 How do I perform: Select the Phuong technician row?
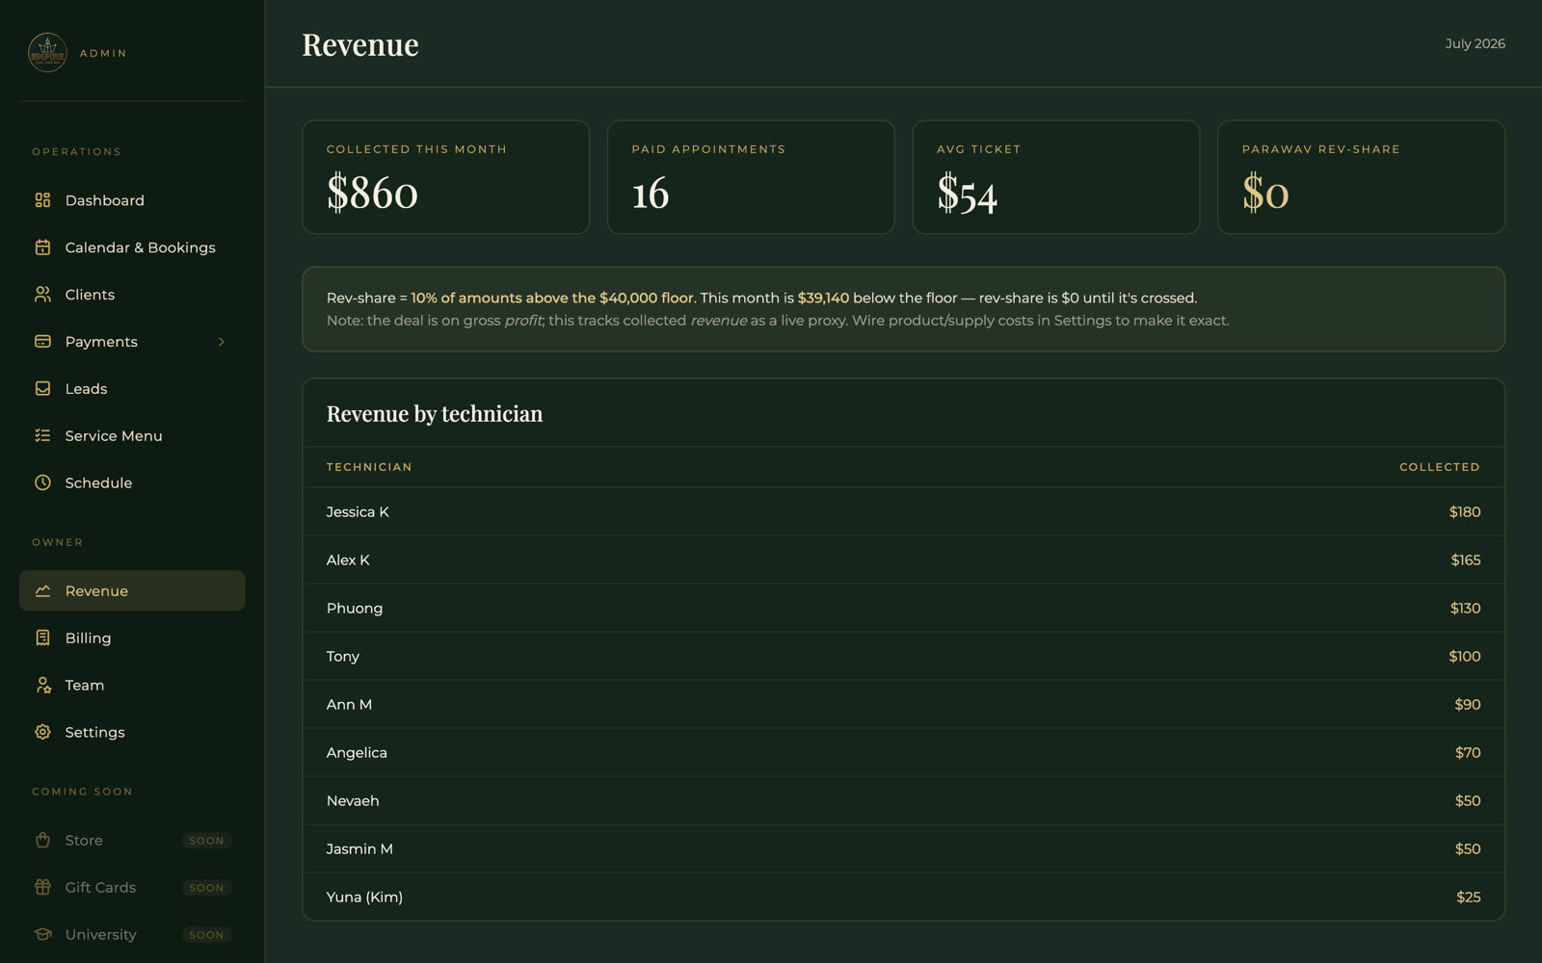[x=903, y=609]
